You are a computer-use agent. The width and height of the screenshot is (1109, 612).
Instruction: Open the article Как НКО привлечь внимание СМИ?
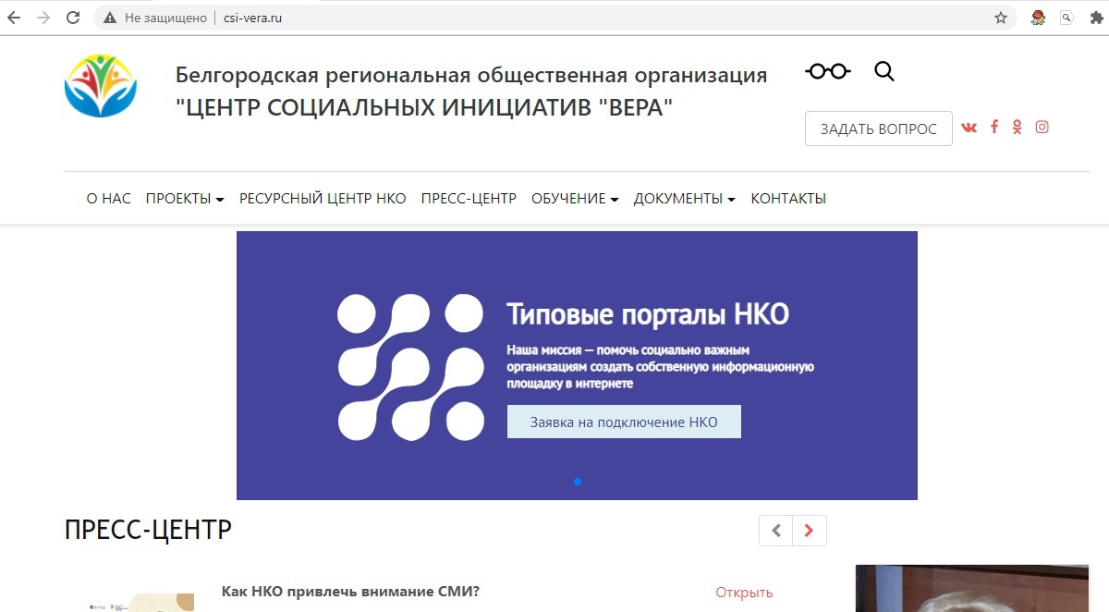(351, 592)
